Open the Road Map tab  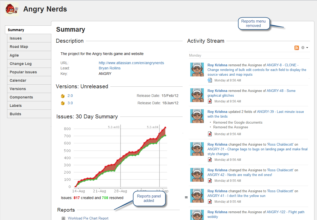[x=29, y=47]
